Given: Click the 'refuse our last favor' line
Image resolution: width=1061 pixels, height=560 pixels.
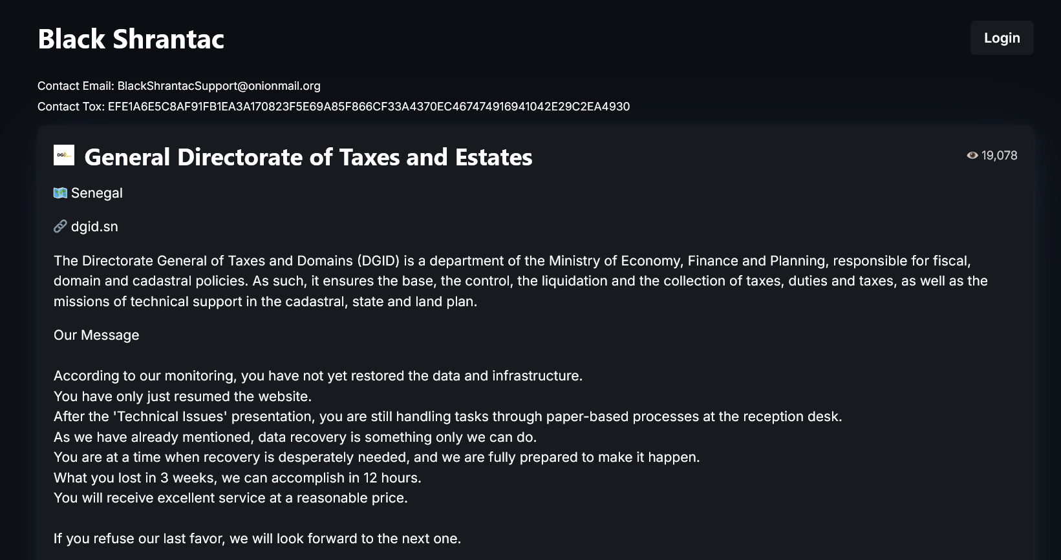Looking at the screenshot, I should pos(257,539).
